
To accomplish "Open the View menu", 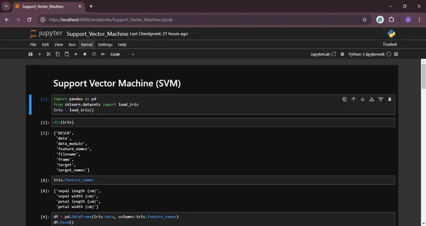I will tap(58, 45).
